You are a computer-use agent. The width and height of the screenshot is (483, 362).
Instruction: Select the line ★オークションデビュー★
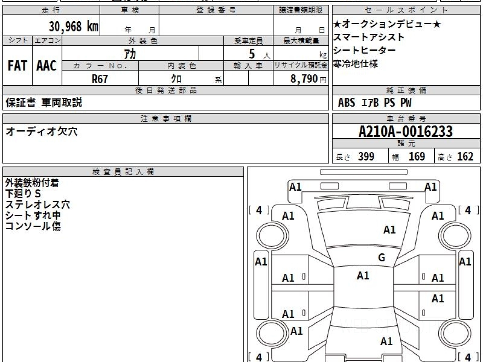tap(387, 25)
